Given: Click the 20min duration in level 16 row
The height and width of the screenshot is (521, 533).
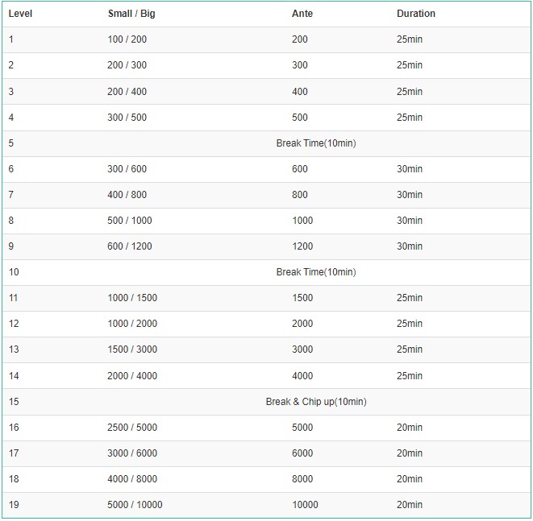Looking at the screenshot, I should click(x=410, y=428).
